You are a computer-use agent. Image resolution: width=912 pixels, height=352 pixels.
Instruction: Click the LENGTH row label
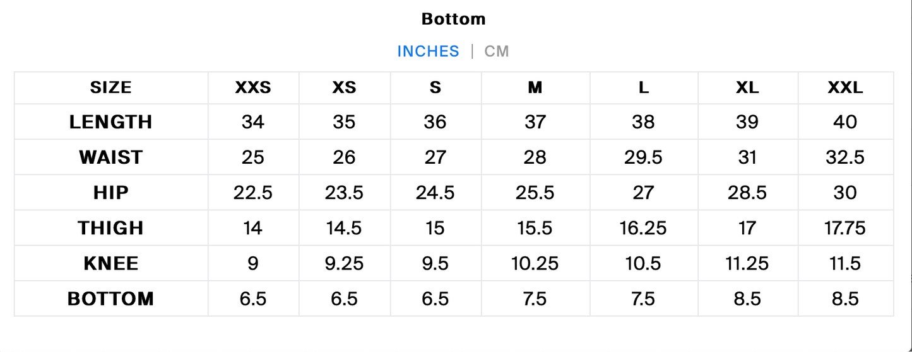point(111,122)
